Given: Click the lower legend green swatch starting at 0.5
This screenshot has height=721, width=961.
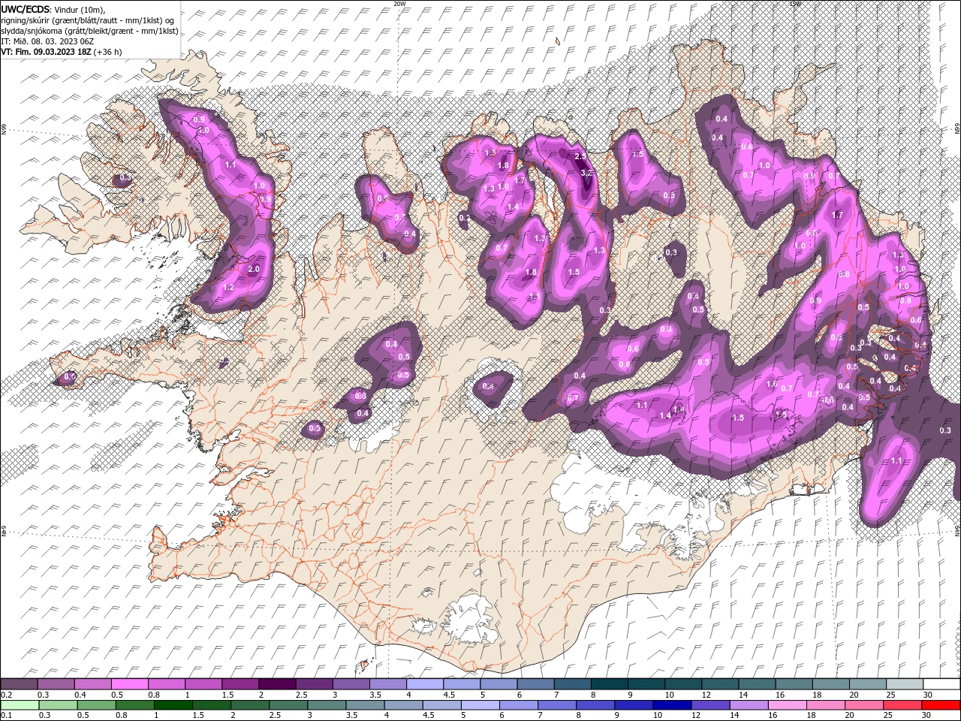Looking at the screenshot, I should (x=96, y=705).
